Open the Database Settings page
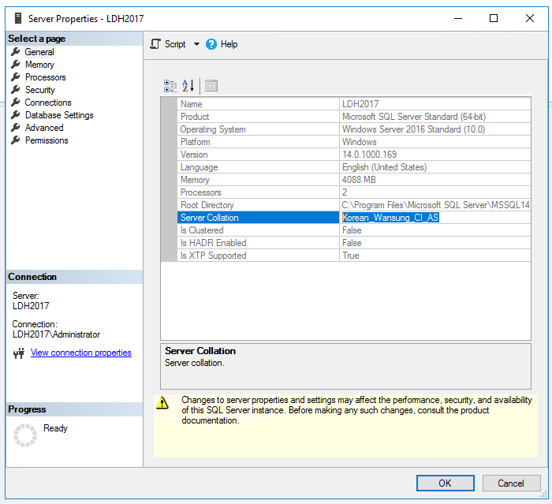Image resolution: width=552 pixels, height=504 pixels. click(59, 115)
